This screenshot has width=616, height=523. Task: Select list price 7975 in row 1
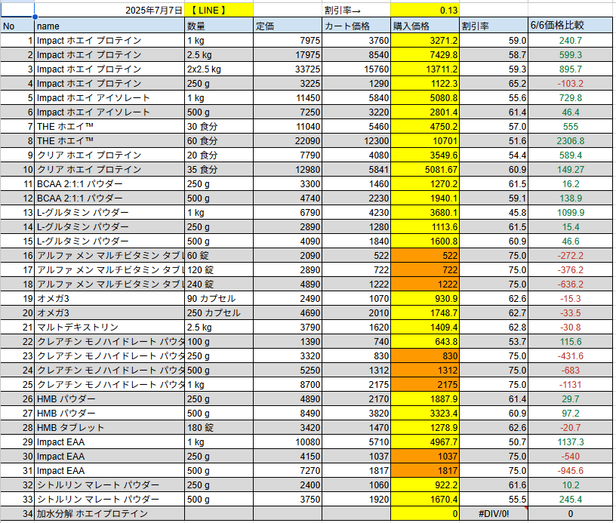click(288, 41)
